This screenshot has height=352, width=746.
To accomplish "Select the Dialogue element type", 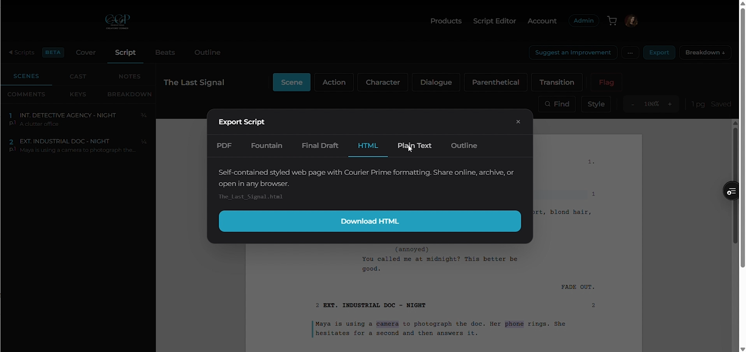I will tap(436, 82).
